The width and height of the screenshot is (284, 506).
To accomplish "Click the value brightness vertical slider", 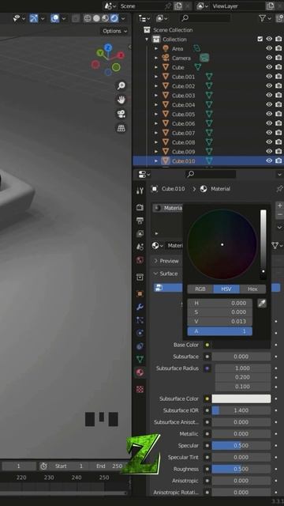I will pyautogui.click(x=263, y=244).
